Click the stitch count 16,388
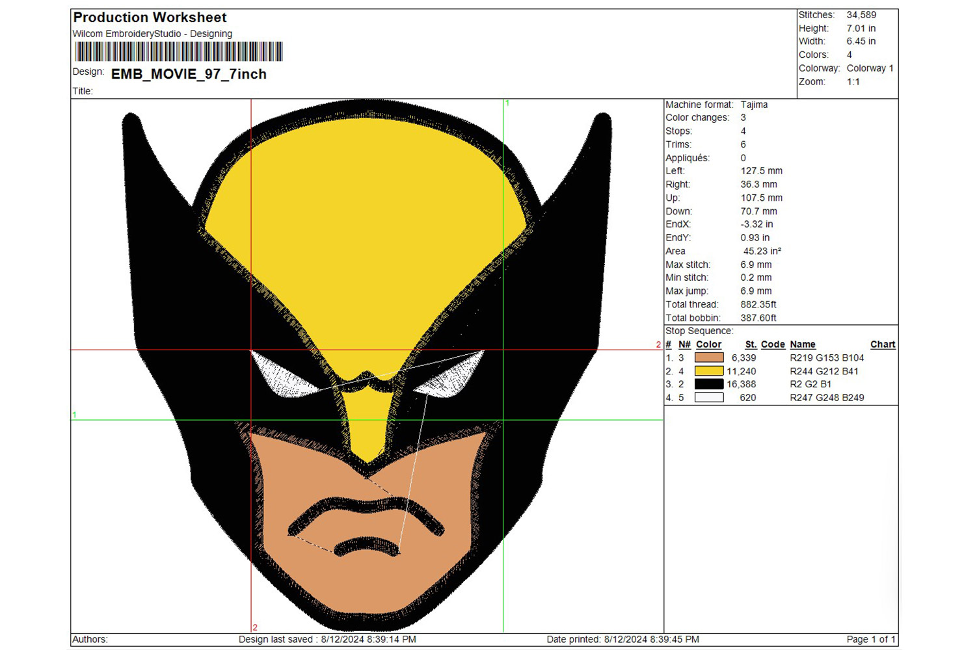 (742, 384)
